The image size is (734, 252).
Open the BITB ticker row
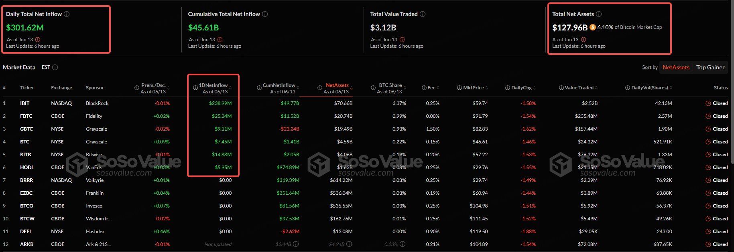[365, 155]
